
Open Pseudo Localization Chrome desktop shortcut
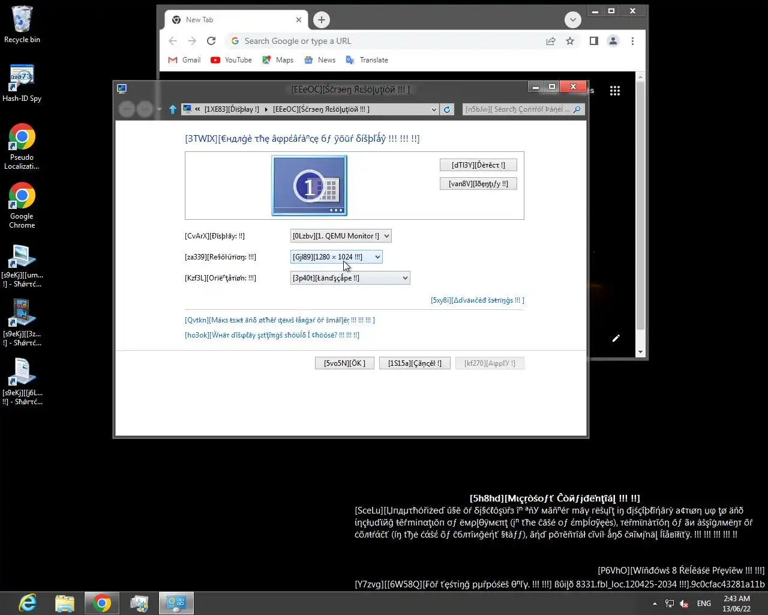click(x=22, y=147)
